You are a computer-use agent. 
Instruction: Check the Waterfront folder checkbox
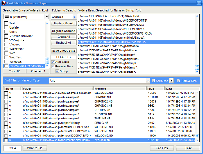pos(6,49)
